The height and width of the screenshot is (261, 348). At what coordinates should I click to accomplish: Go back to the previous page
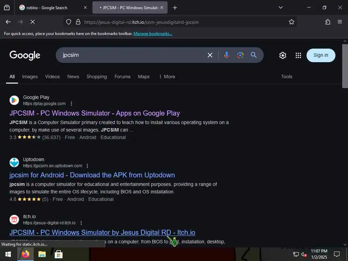click(8, 22)
